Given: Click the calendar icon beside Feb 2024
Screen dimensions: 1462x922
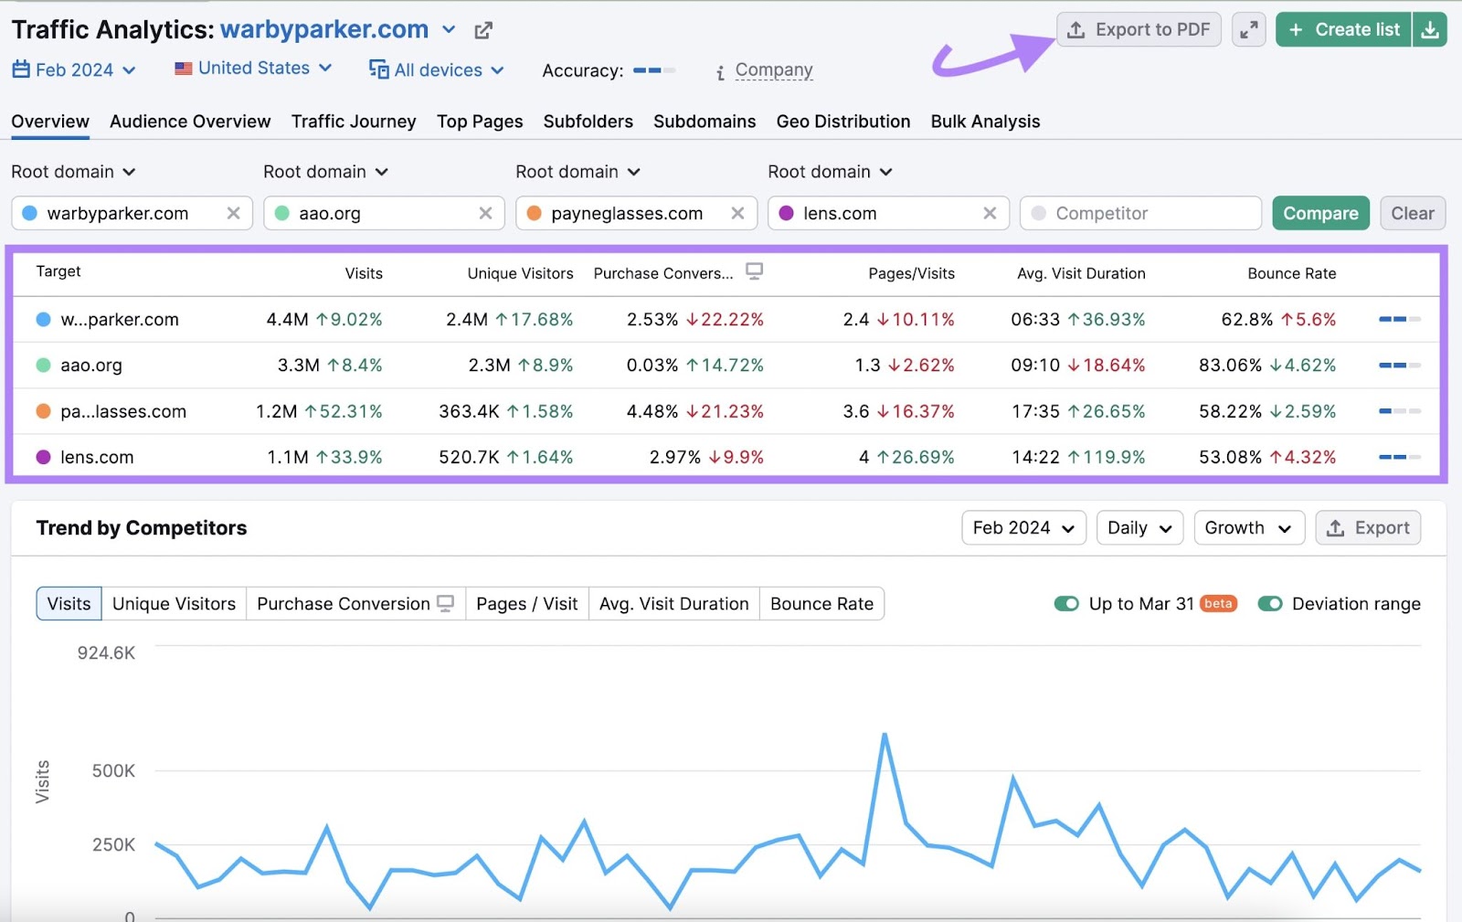Looking at the screenshot, I should [x=19, y=69].
